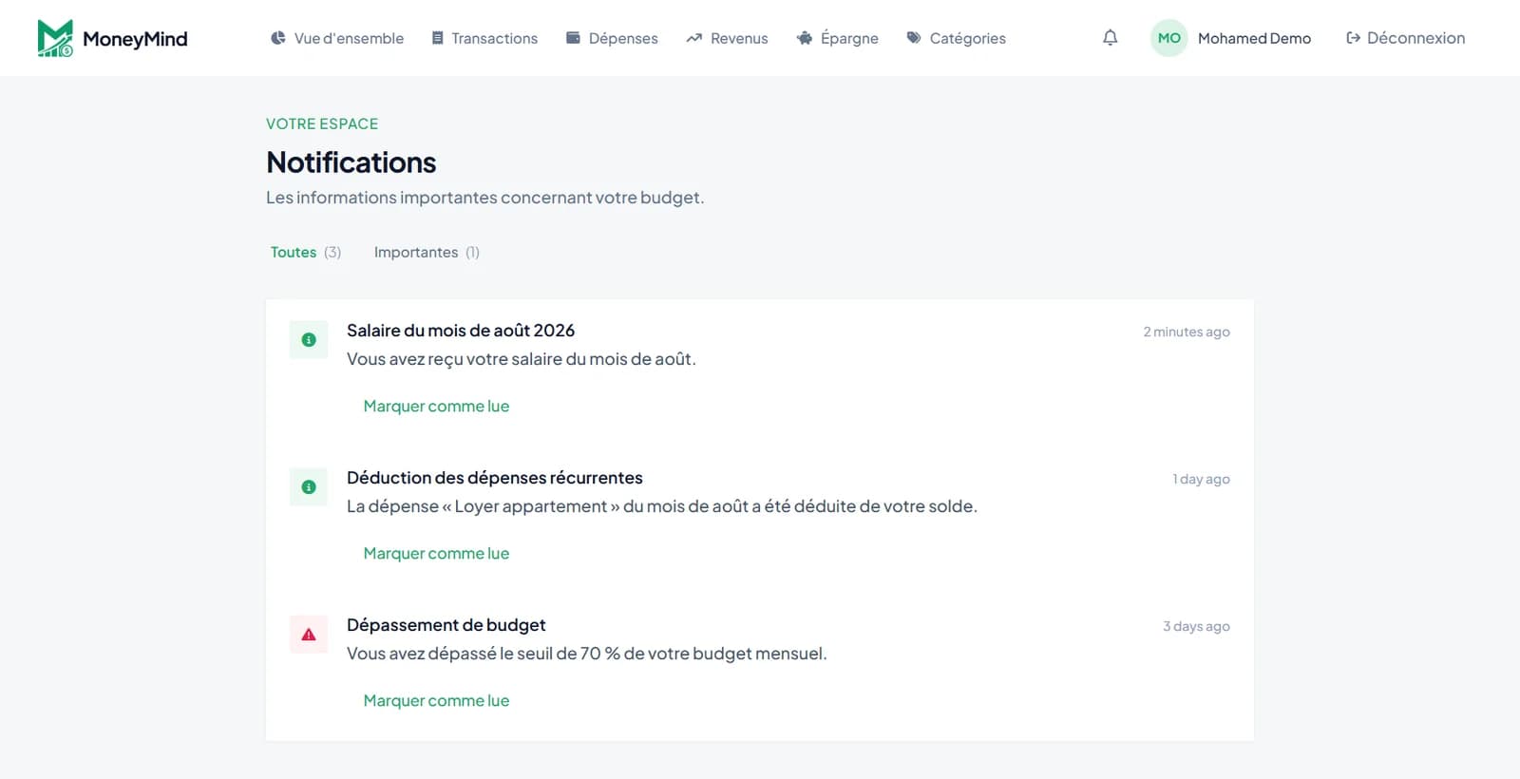This screenshot has height=779, width=1520.
Task: Mark Salaire notification as read
Action: click(x=436, y=406)
